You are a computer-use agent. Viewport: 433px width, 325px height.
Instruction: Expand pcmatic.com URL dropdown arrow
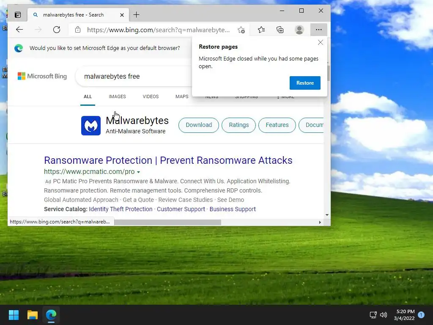[x=139, y=172]
